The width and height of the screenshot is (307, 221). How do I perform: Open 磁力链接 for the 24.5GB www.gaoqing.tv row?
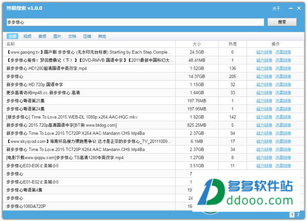pos(265,52)
